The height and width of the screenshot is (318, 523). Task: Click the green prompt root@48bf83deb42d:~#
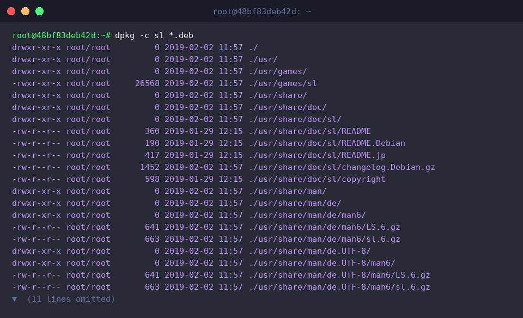(x=62, y=35)
